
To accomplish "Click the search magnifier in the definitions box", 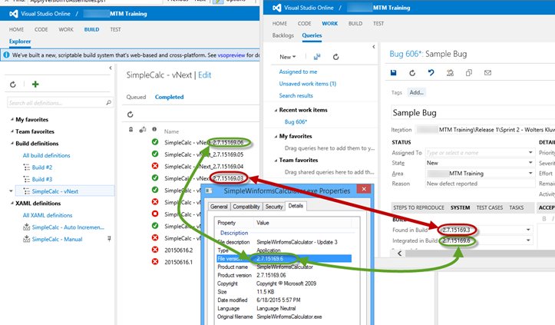I will [x=108, y=103].
